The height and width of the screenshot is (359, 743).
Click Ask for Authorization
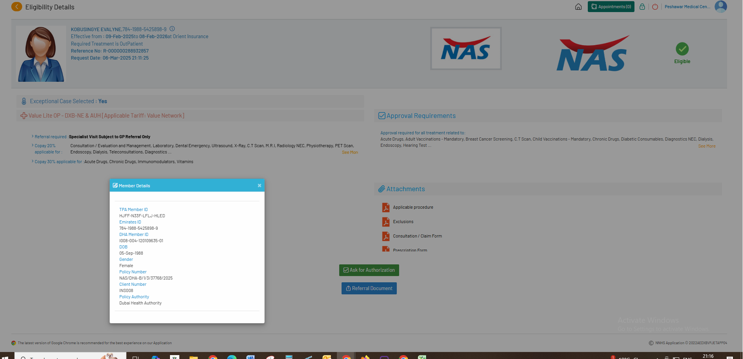369,270
